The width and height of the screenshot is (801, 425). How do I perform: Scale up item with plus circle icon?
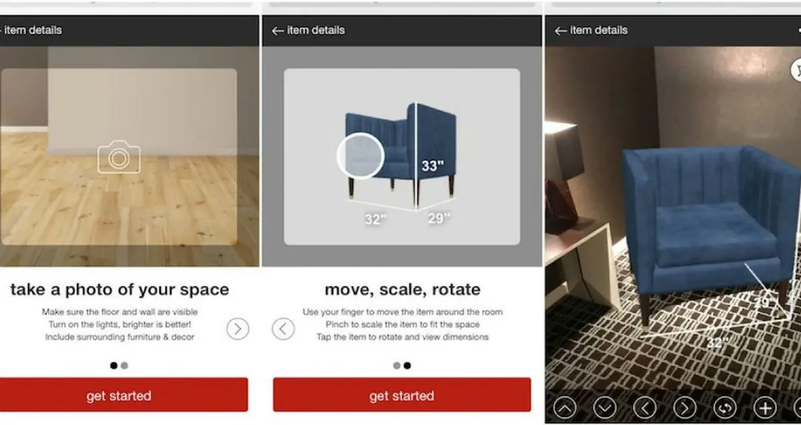tap(765, 407)
